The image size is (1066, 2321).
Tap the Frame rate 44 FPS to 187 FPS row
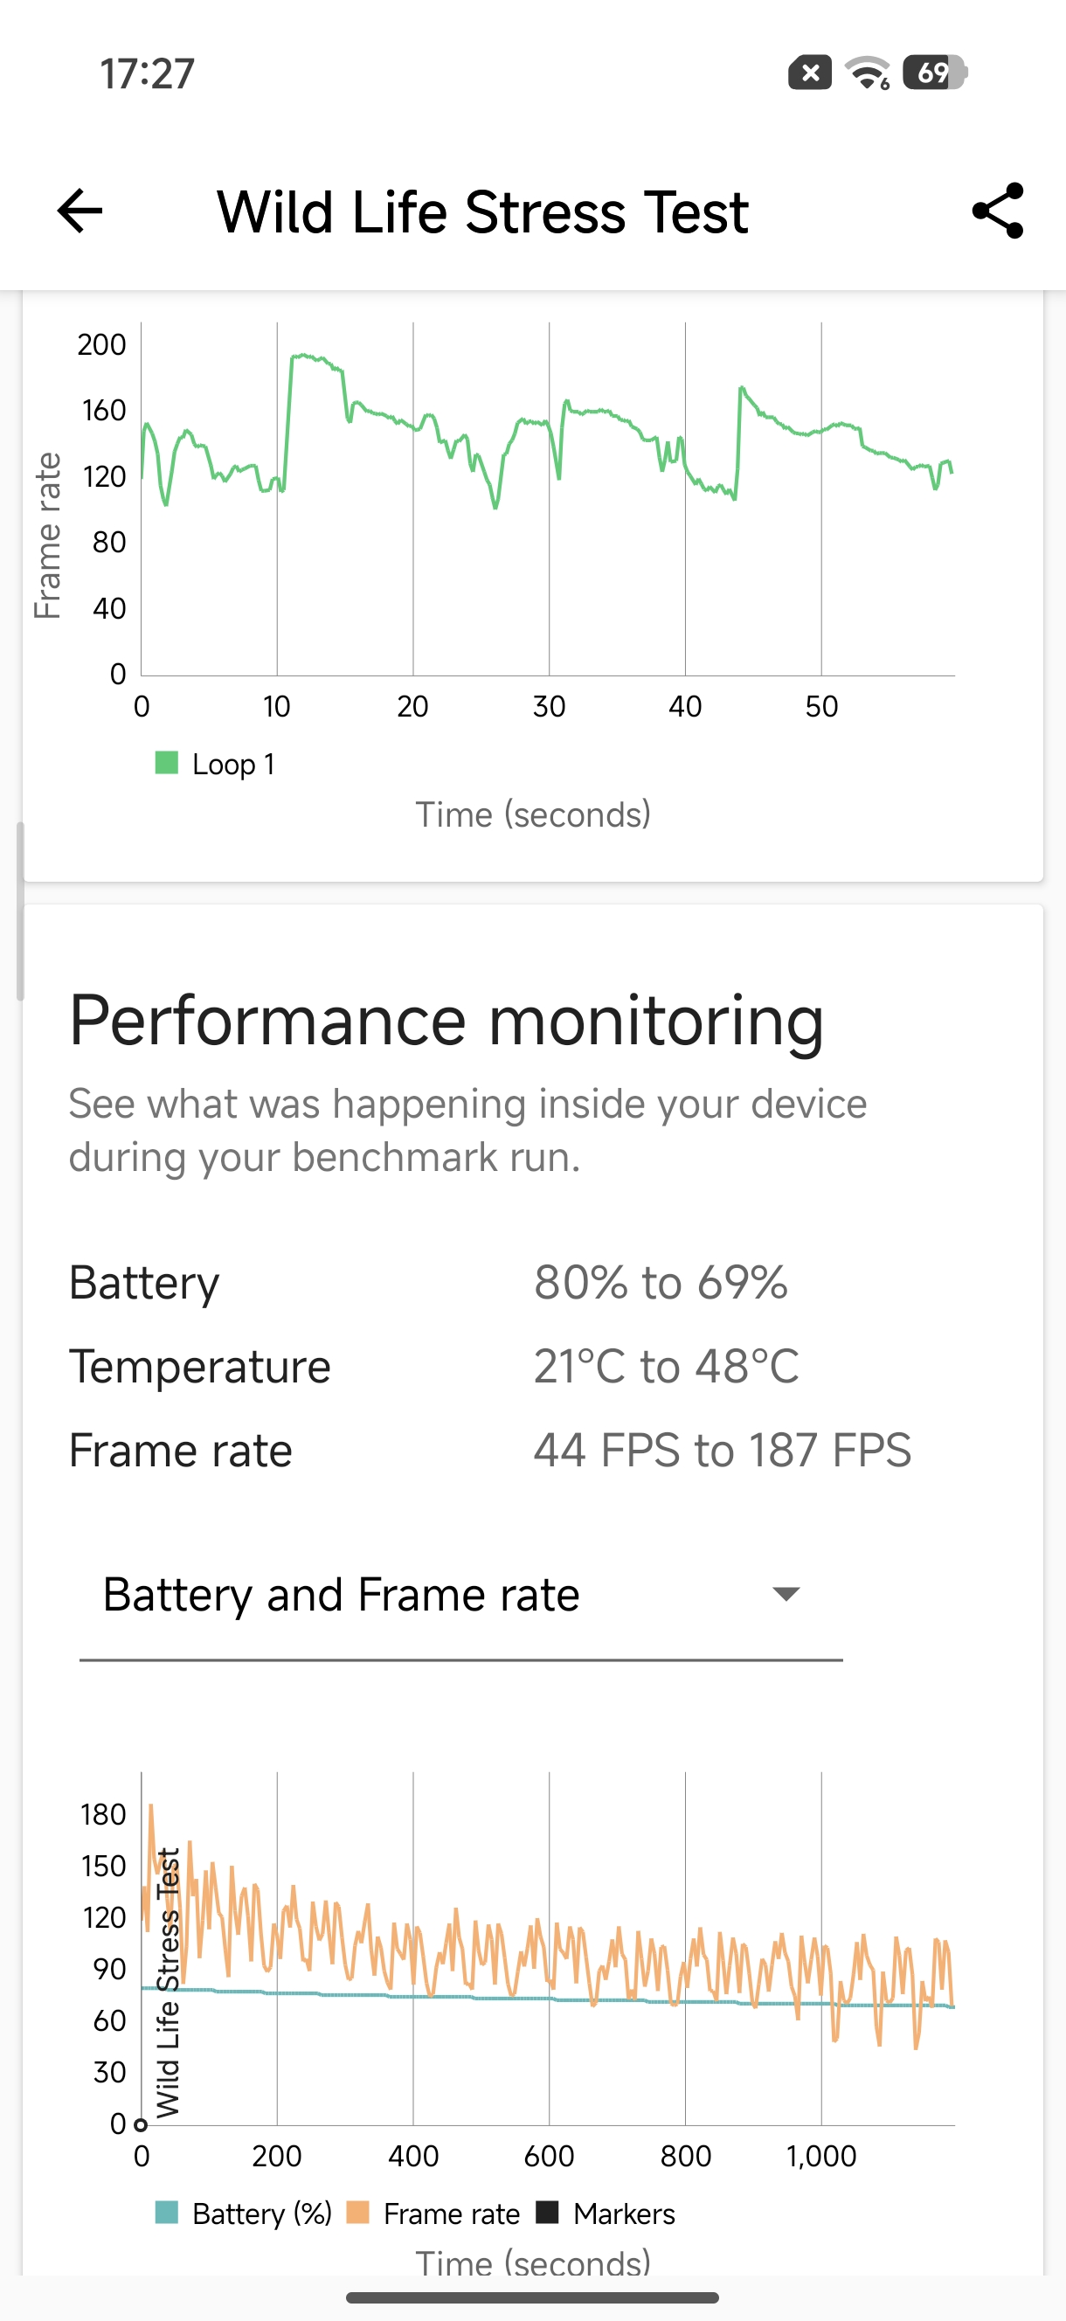tap(491, 1450)
